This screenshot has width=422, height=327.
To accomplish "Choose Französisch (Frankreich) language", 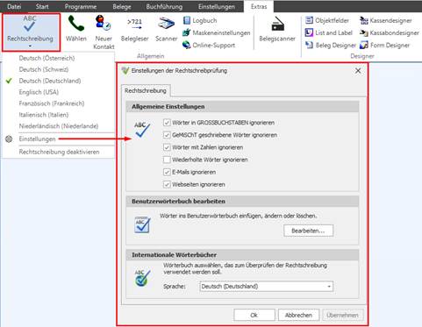I will point(52,103).
